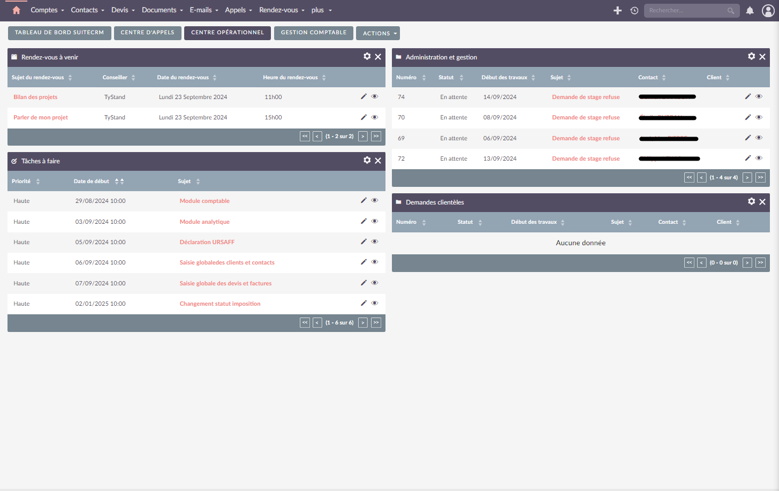779x491 pixels.
Task: Expand the Rendez-vous menu
Action: [x=282, y=10]
